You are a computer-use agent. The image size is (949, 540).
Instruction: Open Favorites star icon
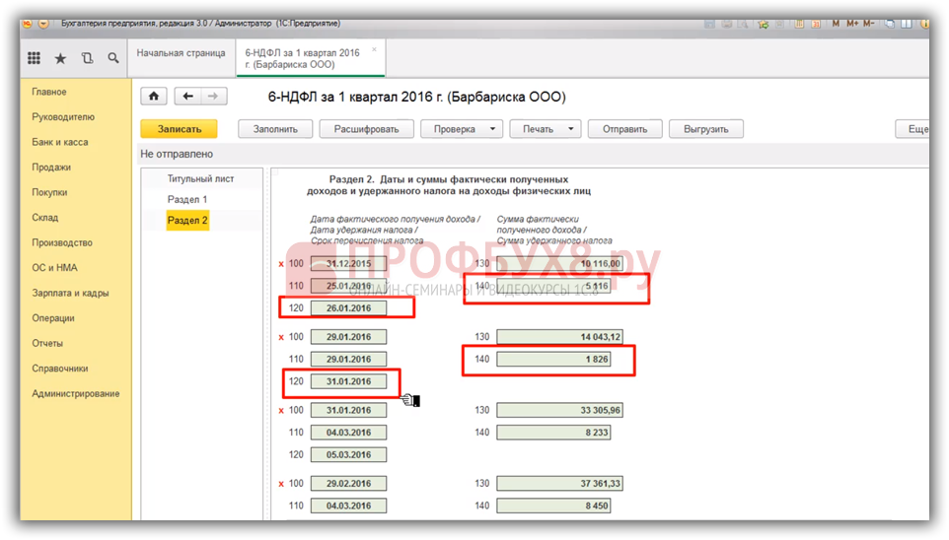pos(60,59)
